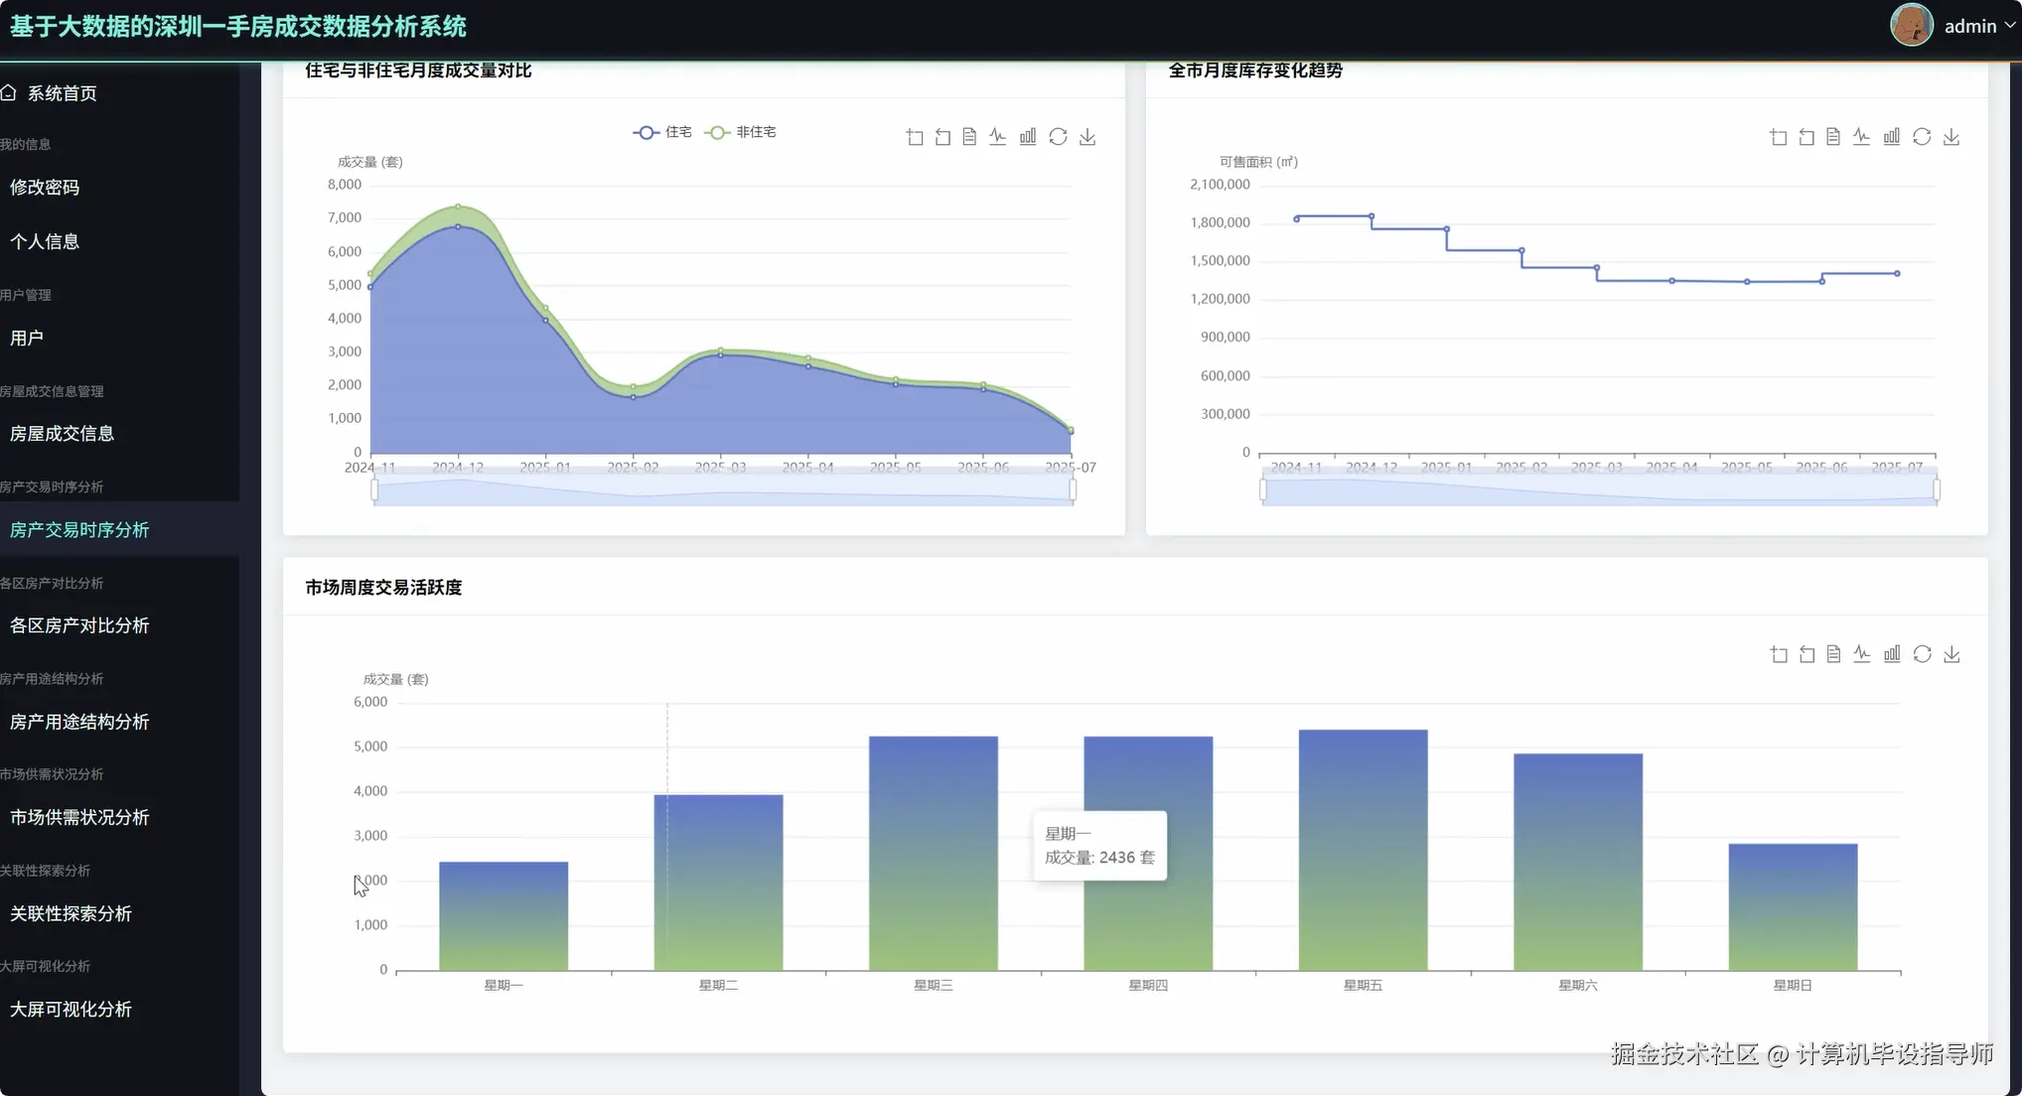Screen dimensions: 2022x1096
Task: Download weekly activity chart as image
Action: 1951,654
